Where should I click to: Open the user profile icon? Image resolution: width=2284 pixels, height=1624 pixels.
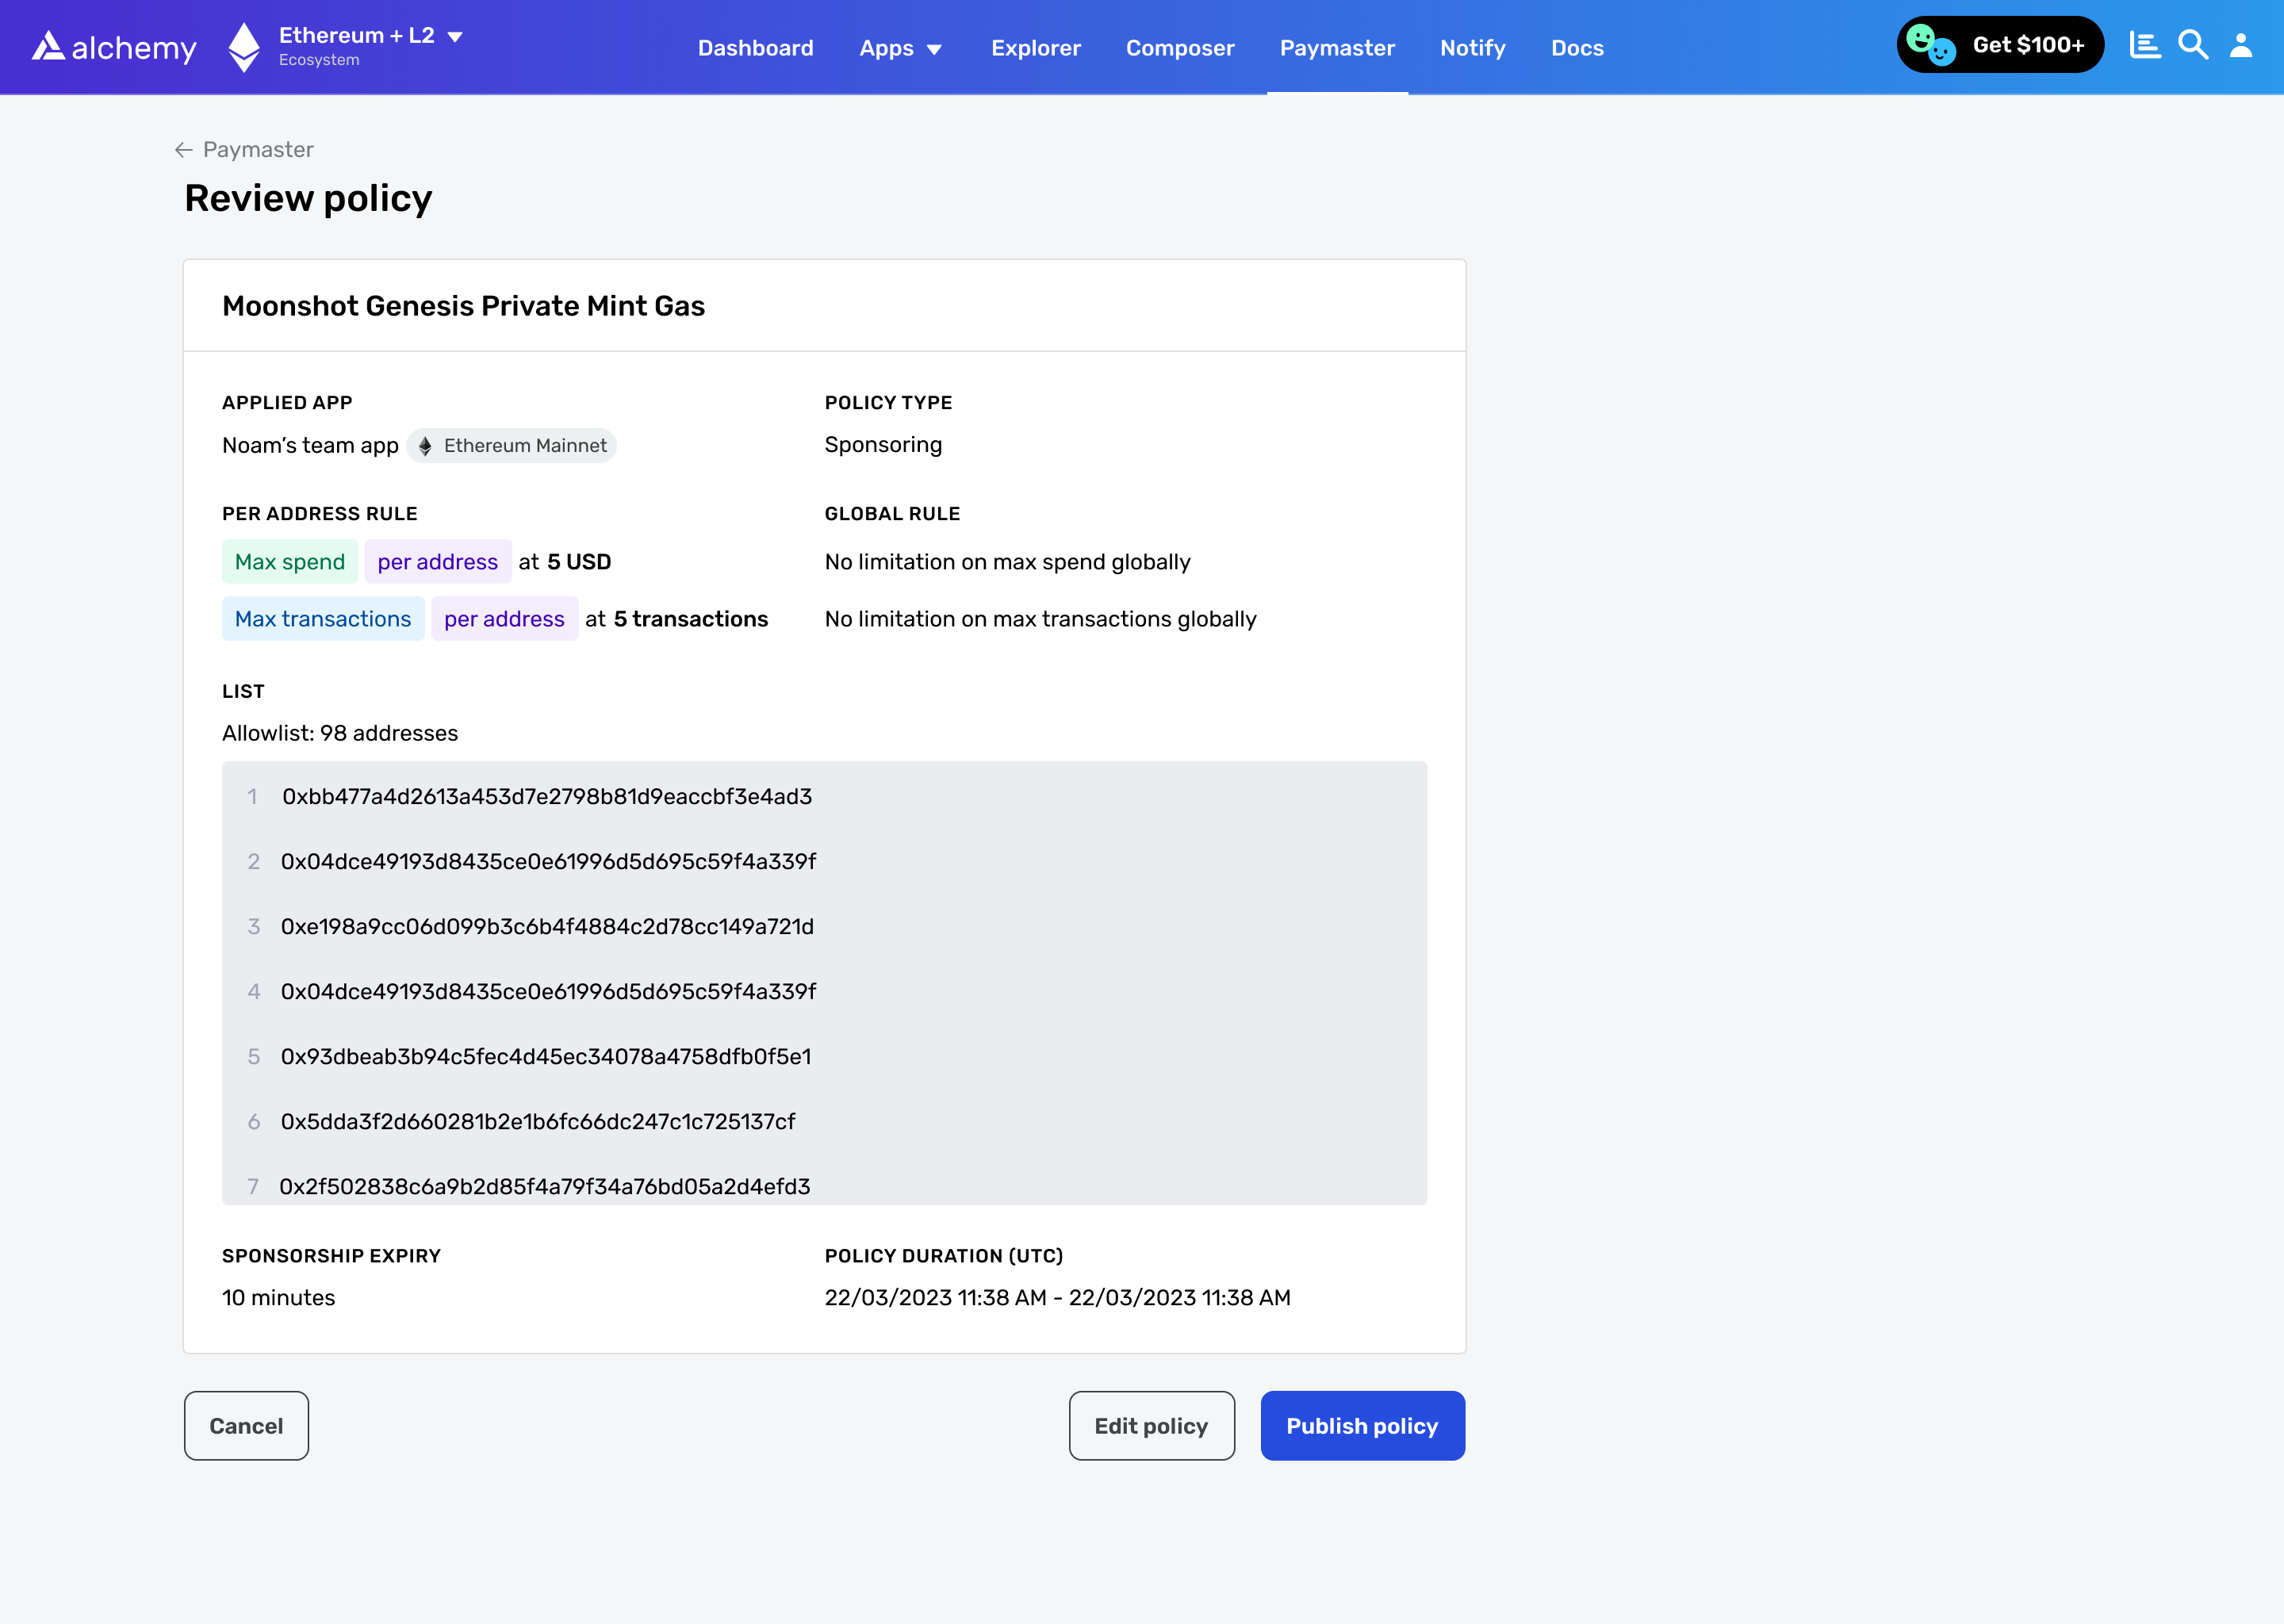pos(2241,46)
